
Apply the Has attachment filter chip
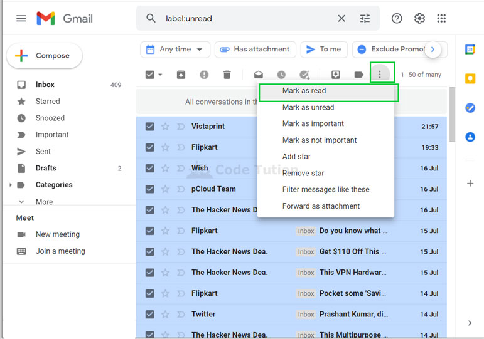[x=255, y=50]
